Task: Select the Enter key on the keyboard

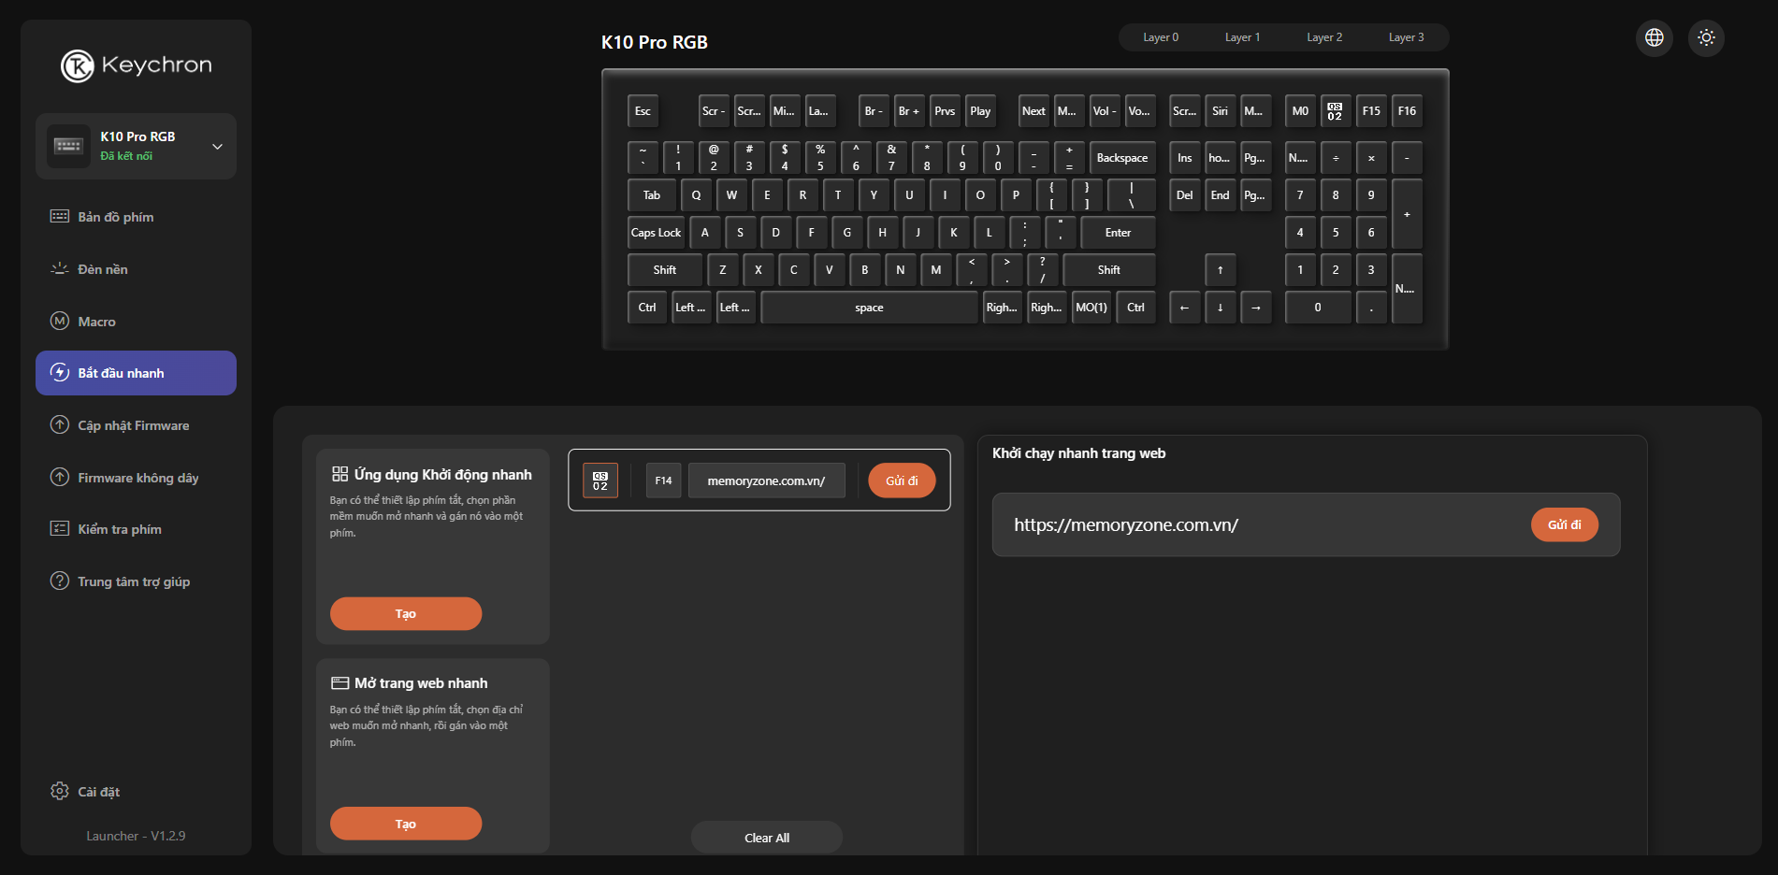Action: pos(1118,233)
